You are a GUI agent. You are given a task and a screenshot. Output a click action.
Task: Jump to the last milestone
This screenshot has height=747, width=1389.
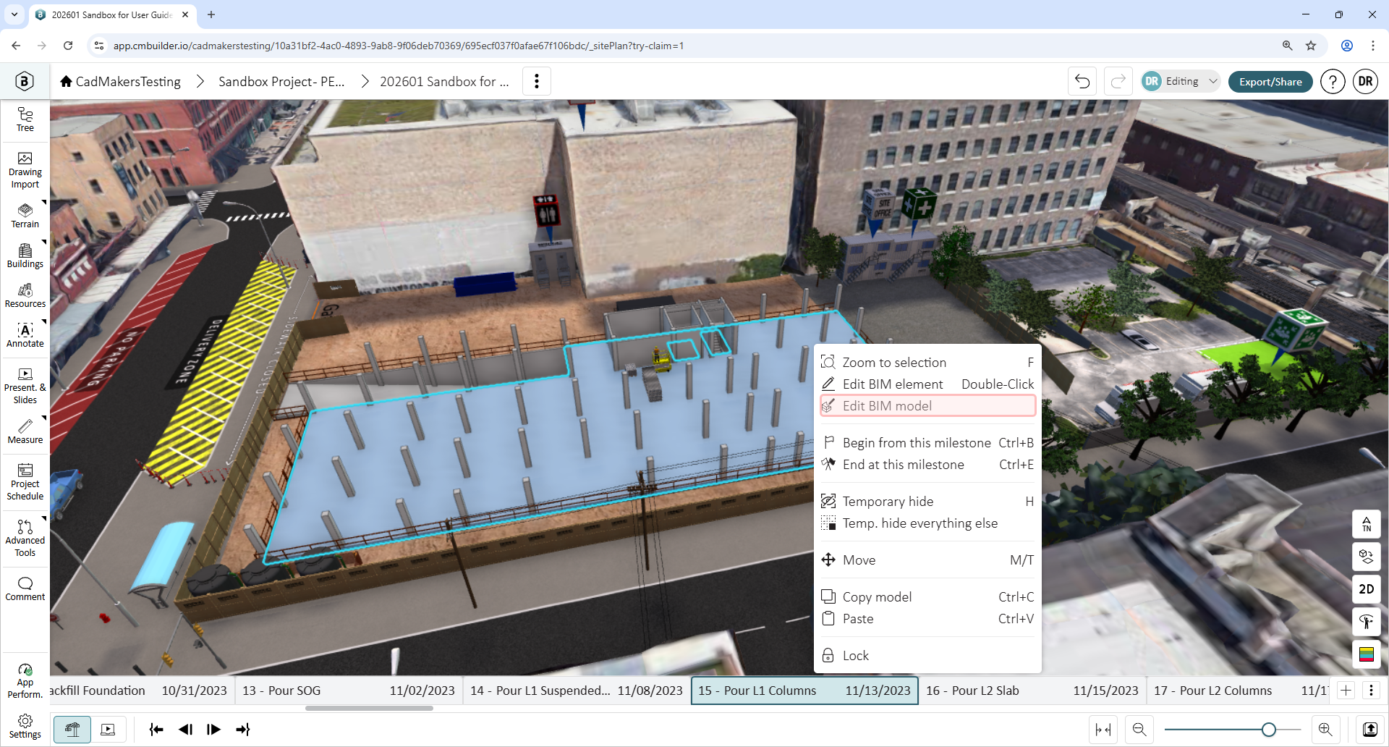243,730
